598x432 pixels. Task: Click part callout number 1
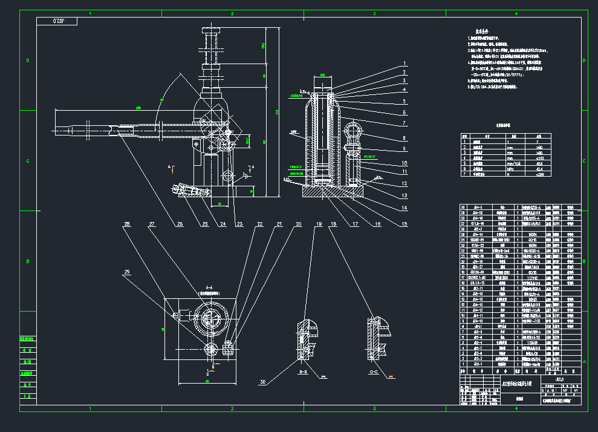(x=404, y=63)
